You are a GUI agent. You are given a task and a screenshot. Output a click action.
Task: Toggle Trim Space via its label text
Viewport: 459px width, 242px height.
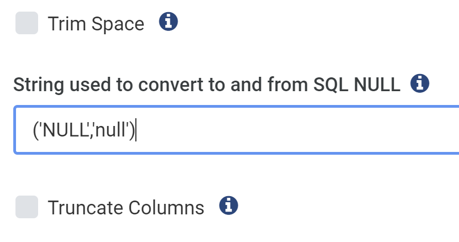point(96,24)
